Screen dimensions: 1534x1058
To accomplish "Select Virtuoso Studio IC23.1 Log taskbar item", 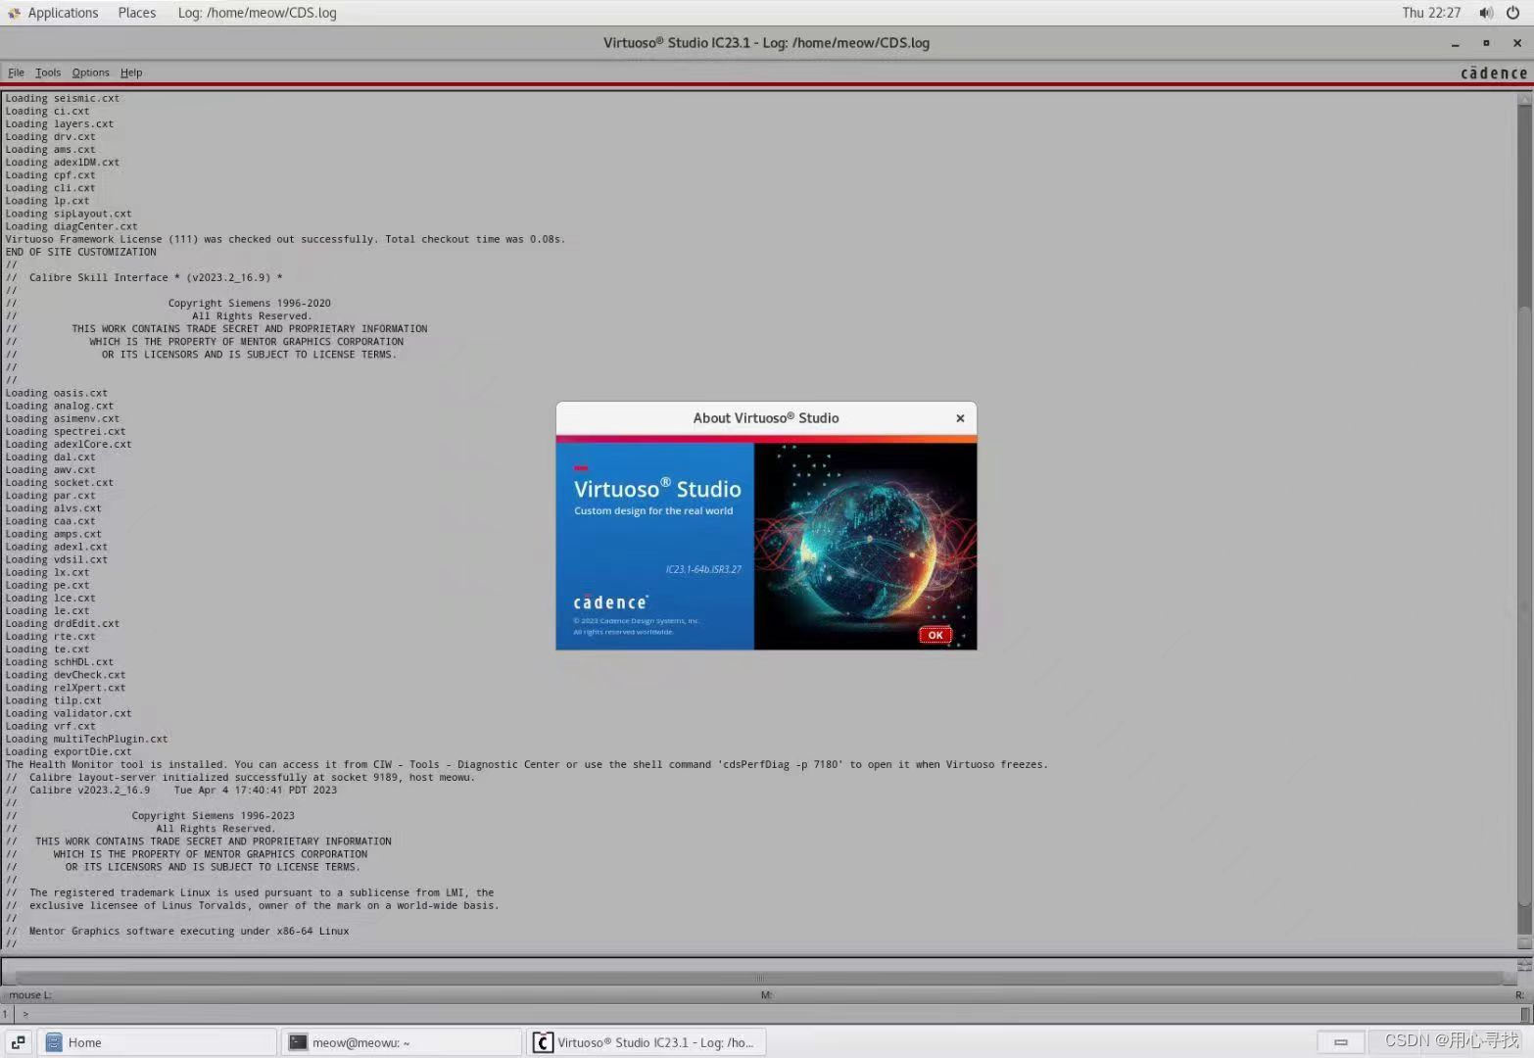I will (647, 1042).
